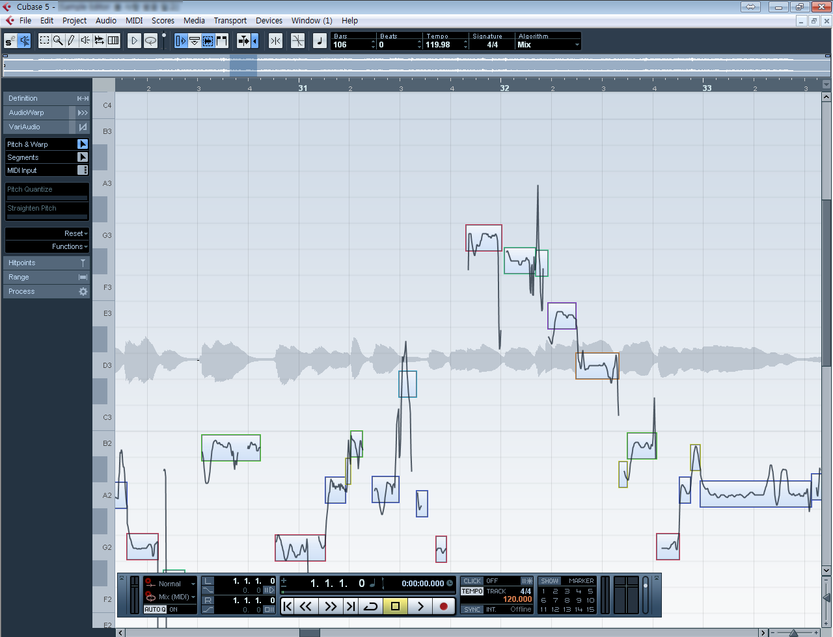The height and width of the screenshot is (637, 833).
Task: Open the Transport menu
Action: click(x=230, y=20)
